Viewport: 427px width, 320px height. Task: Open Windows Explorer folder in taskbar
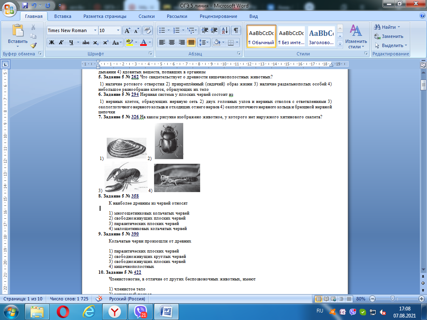click(x=37, y=312)
